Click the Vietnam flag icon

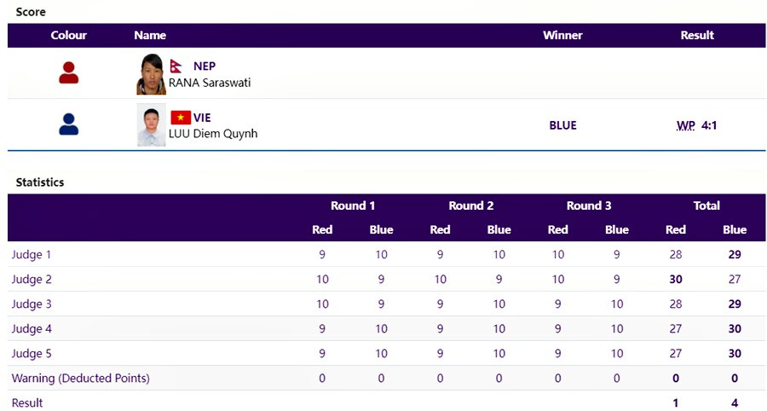click(180, 118)
